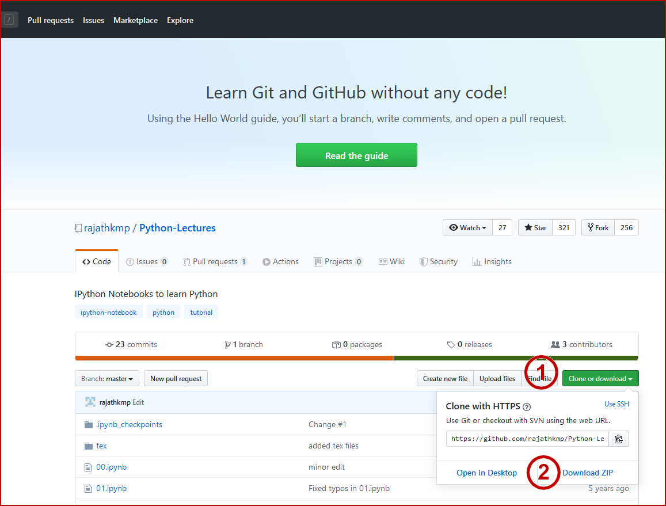Click folder icon beside tex
This screenshot has height=506, width=666.
(88, 446)
